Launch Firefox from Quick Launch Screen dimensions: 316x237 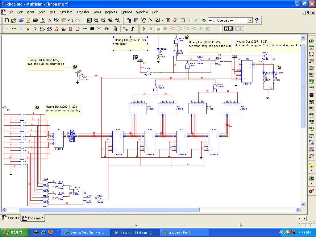coord(50,232)
